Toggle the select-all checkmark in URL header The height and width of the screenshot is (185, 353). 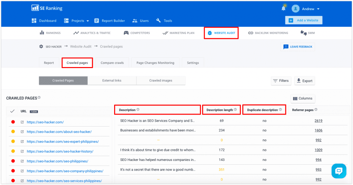click(x=12, y=111)
